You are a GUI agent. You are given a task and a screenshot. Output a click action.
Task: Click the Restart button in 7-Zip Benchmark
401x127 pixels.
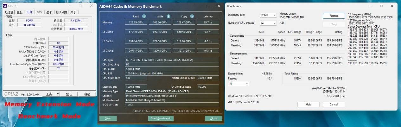[x=334, y=16]
